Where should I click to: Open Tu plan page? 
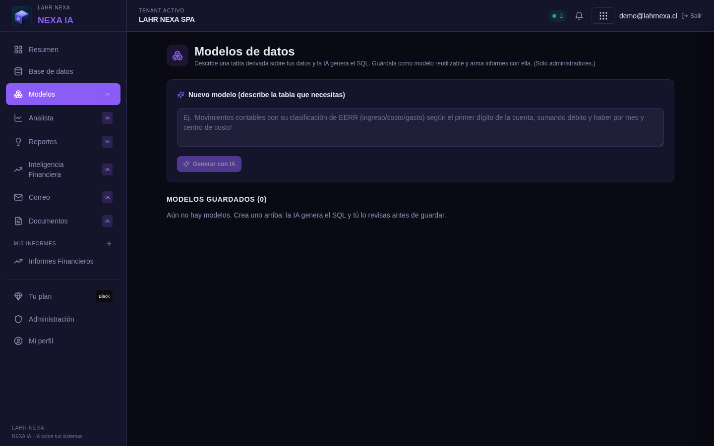click(x=63, y=296)
